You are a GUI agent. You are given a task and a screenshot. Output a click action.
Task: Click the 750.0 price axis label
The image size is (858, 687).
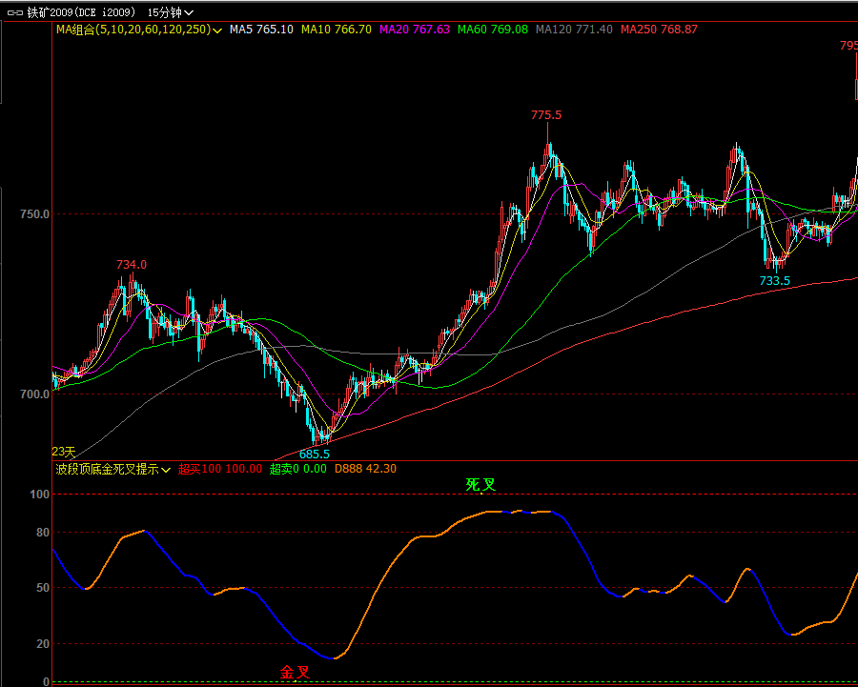click(34, 214)
